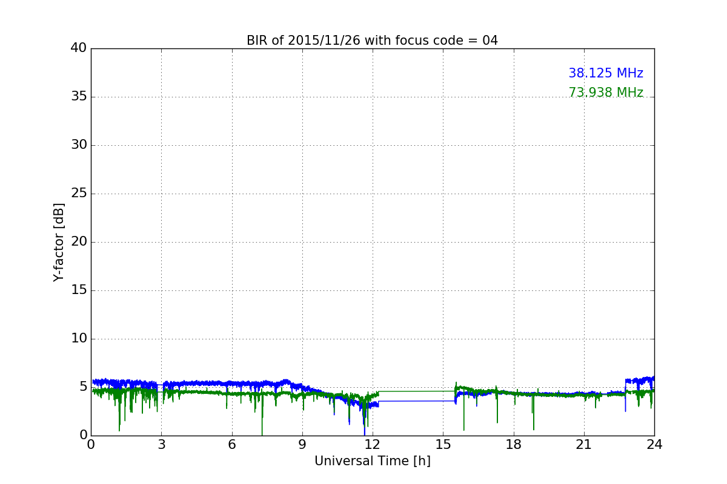
Task: Click the 'Universal Time [h]' axis label
Action: point(372,461)
